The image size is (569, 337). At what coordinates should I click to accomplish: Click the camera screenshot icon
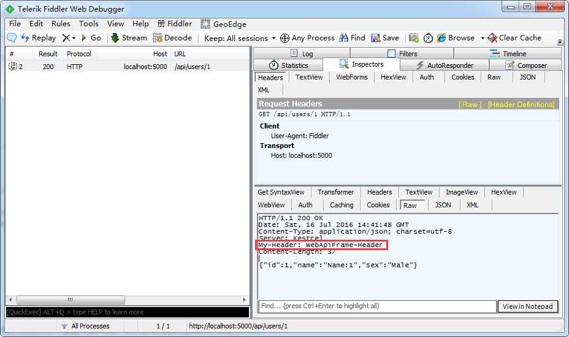point(414,38)
